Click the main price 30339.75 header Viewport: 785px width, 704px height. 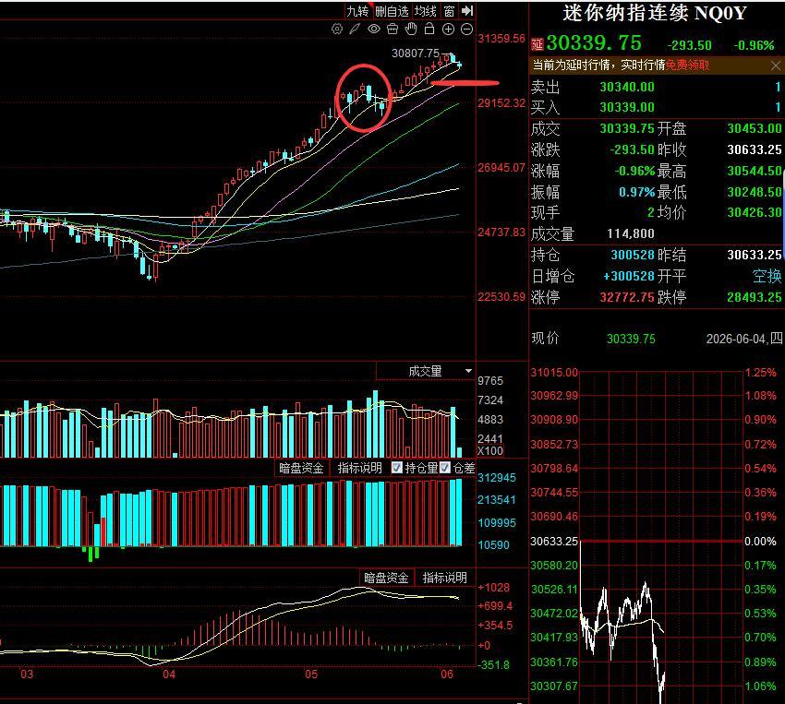pos(594,43)
